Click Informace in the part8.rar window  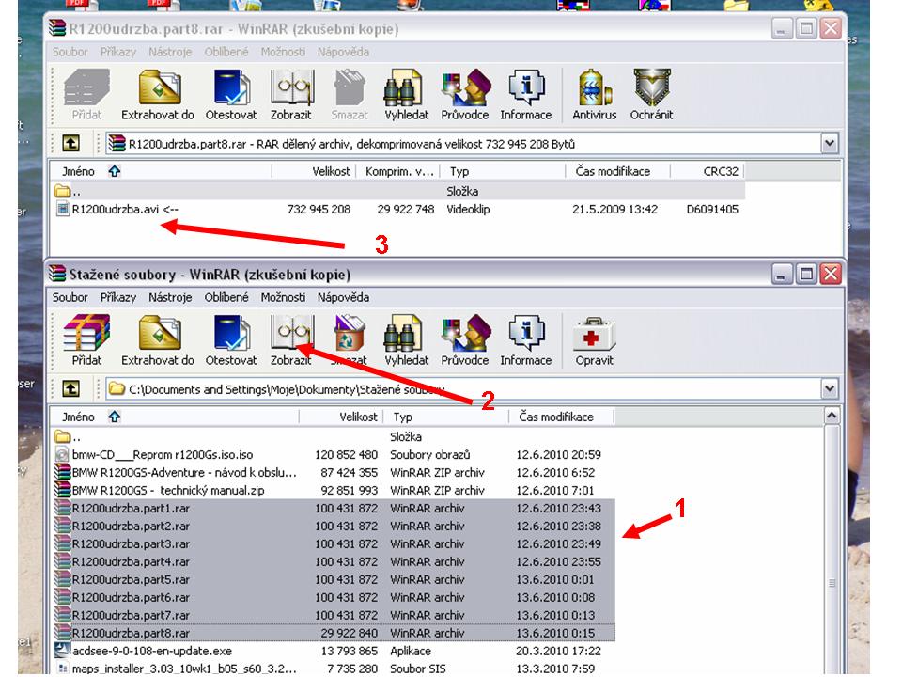pyautogui.click(x=526, y=94)
